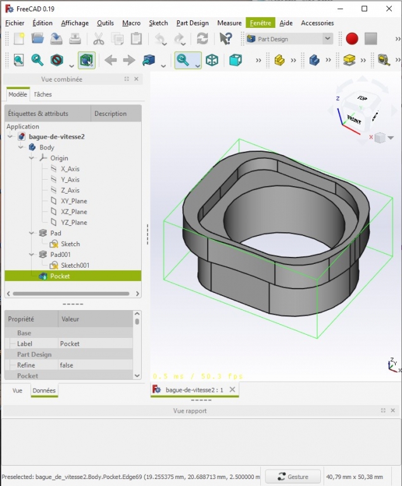Open the Part Design menu
Screen dimensions: 402x486
[x=192, y=23]
